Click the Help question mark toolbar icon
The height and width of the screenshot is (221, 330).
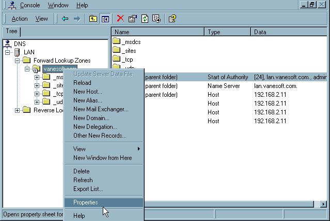pyautogui.click(x=172, y=19)
